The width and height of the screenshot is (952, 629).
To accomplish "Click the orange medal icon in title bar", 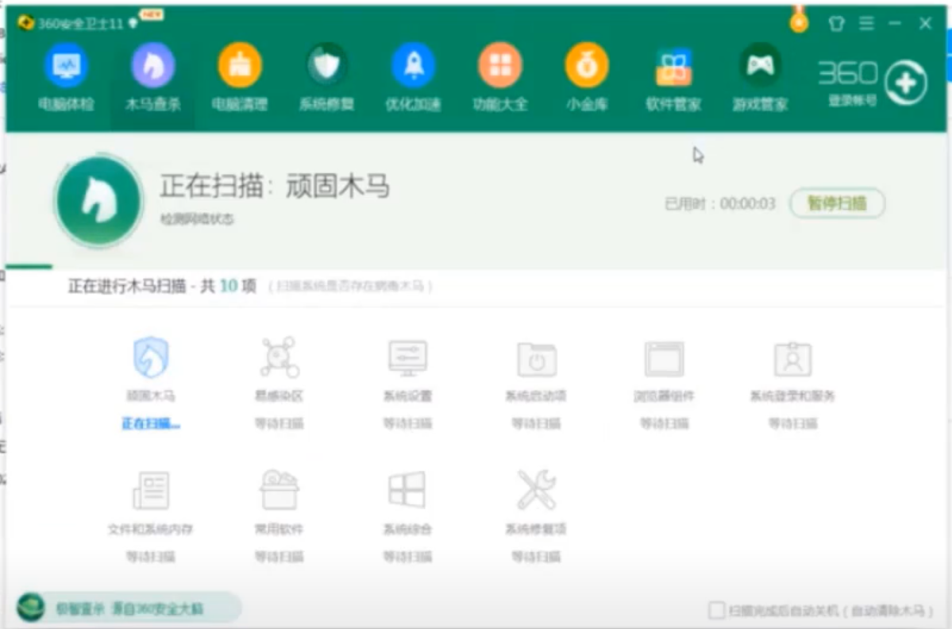I will pyautogui.click(x=799, y=21).
